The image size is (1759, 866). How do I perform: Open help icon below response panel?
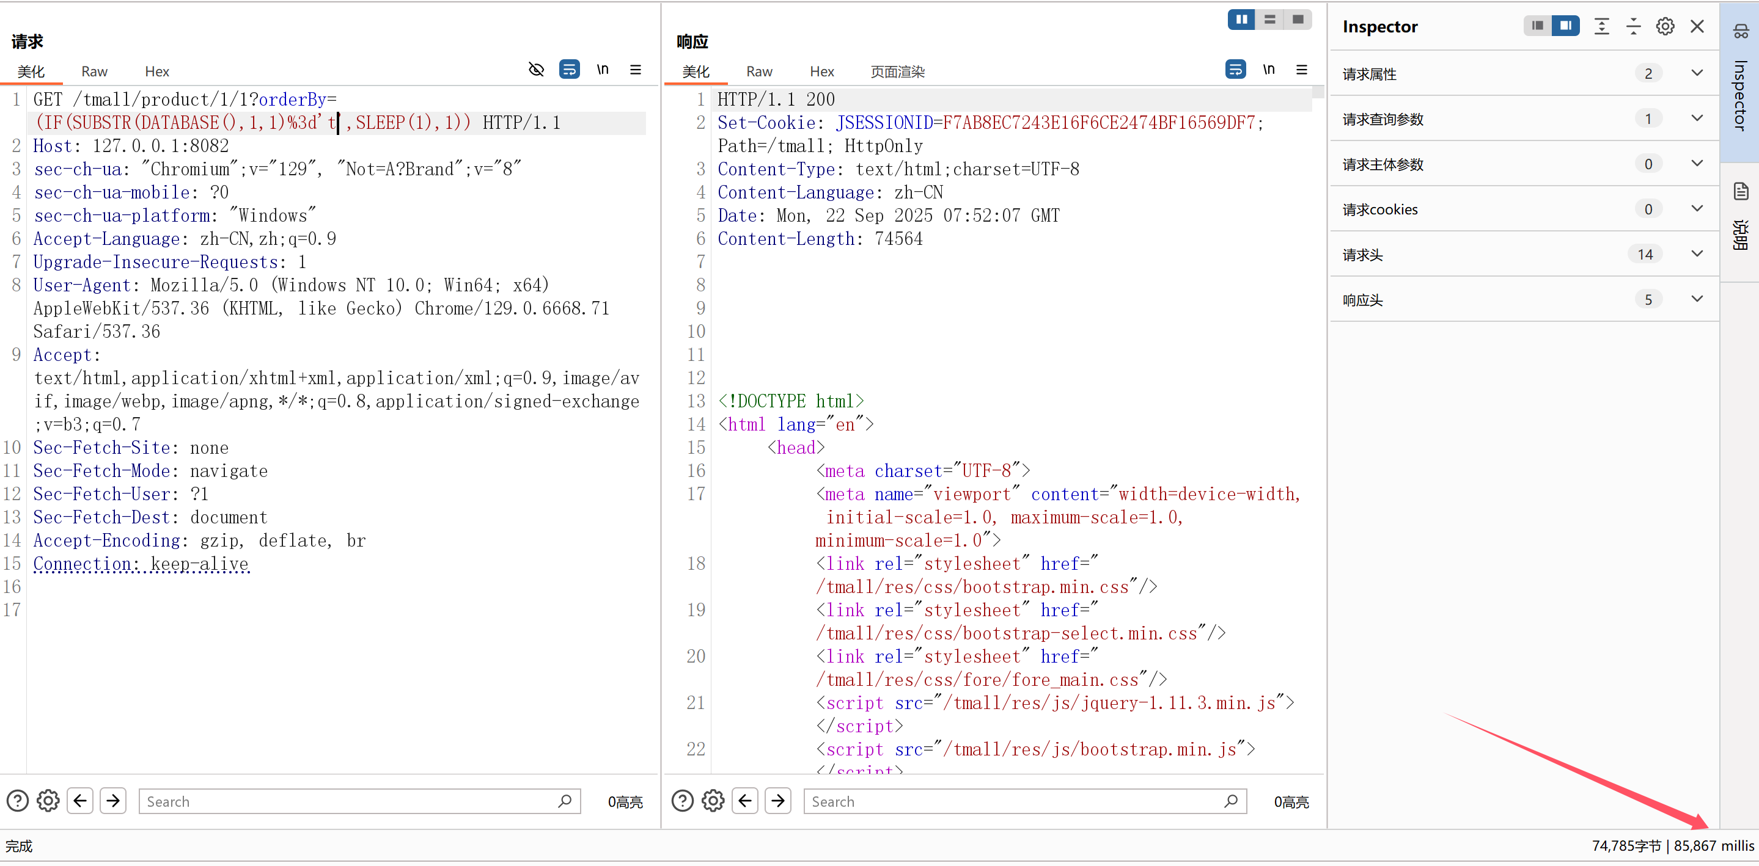(x=683, y=801)
